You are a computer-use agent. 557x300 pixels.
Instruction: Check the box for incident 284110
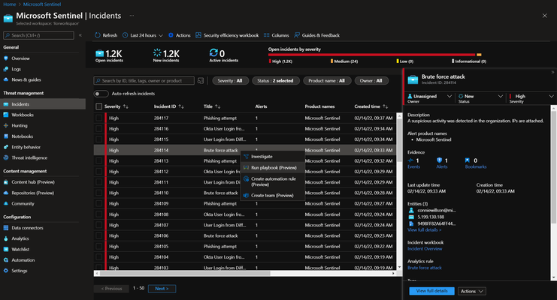click(x=98, y=193)
